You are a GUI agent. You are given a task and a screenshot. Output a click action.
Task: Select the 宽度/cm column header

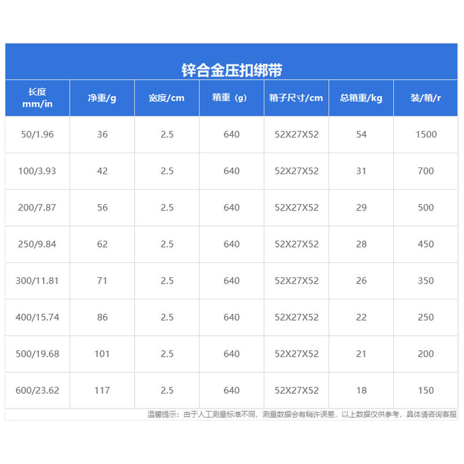click(x=166, y=98)
